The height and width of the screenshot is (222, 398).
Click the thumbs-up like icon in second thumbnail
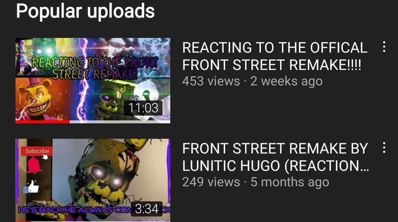[x=31, y=187]
